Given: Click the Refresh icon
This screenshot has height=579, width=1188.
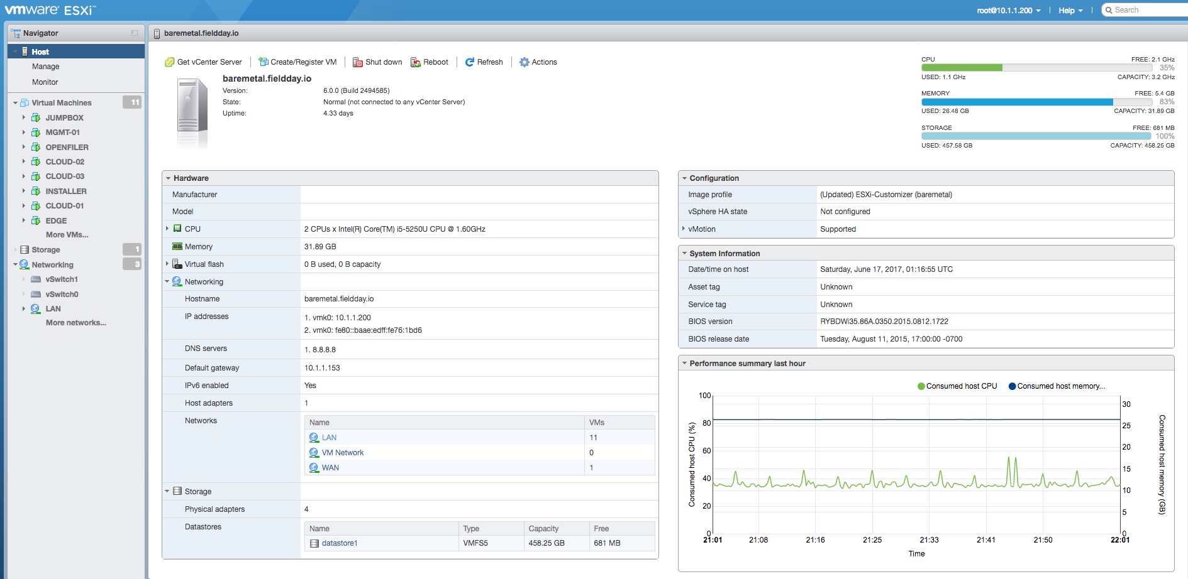Looking at the screenshot, I should pyautogui.click(x=469, y=62).
